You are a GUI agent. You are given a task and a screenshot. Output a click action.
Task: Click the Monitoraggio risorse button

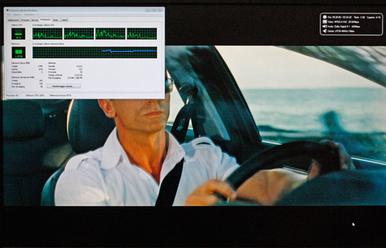[64, 86]
